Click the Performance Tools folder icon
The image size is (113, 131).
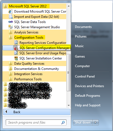coord(11,79)
